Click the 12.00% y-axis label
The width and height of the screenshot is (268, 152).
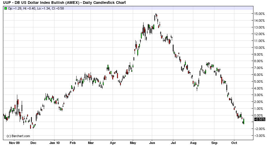pos(259,34)
